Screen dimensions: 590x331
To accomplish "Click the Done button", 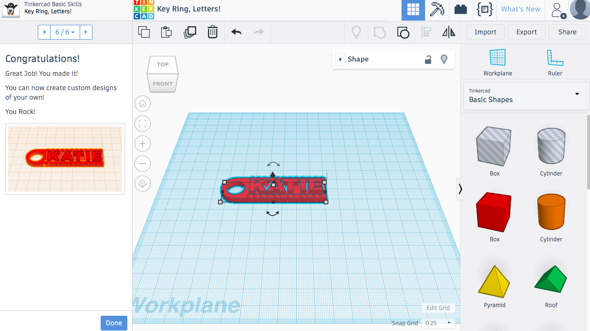I will [x=114, y=323].
